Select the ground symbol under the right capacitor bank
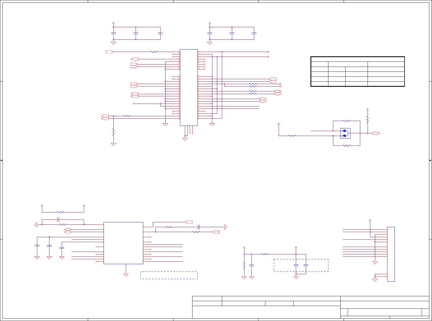432x321 pixels. coord(210,43)
